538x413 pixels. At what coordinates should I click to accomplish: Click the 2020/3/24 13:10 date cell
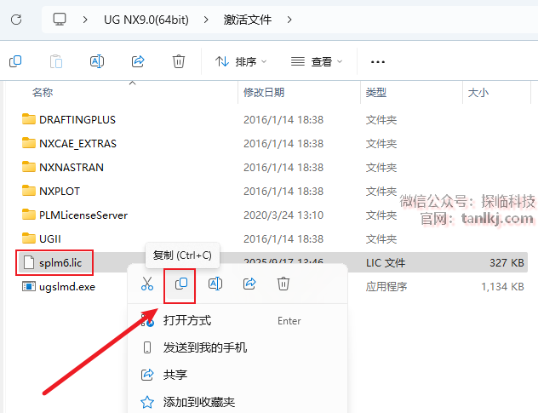click(283, 215)
